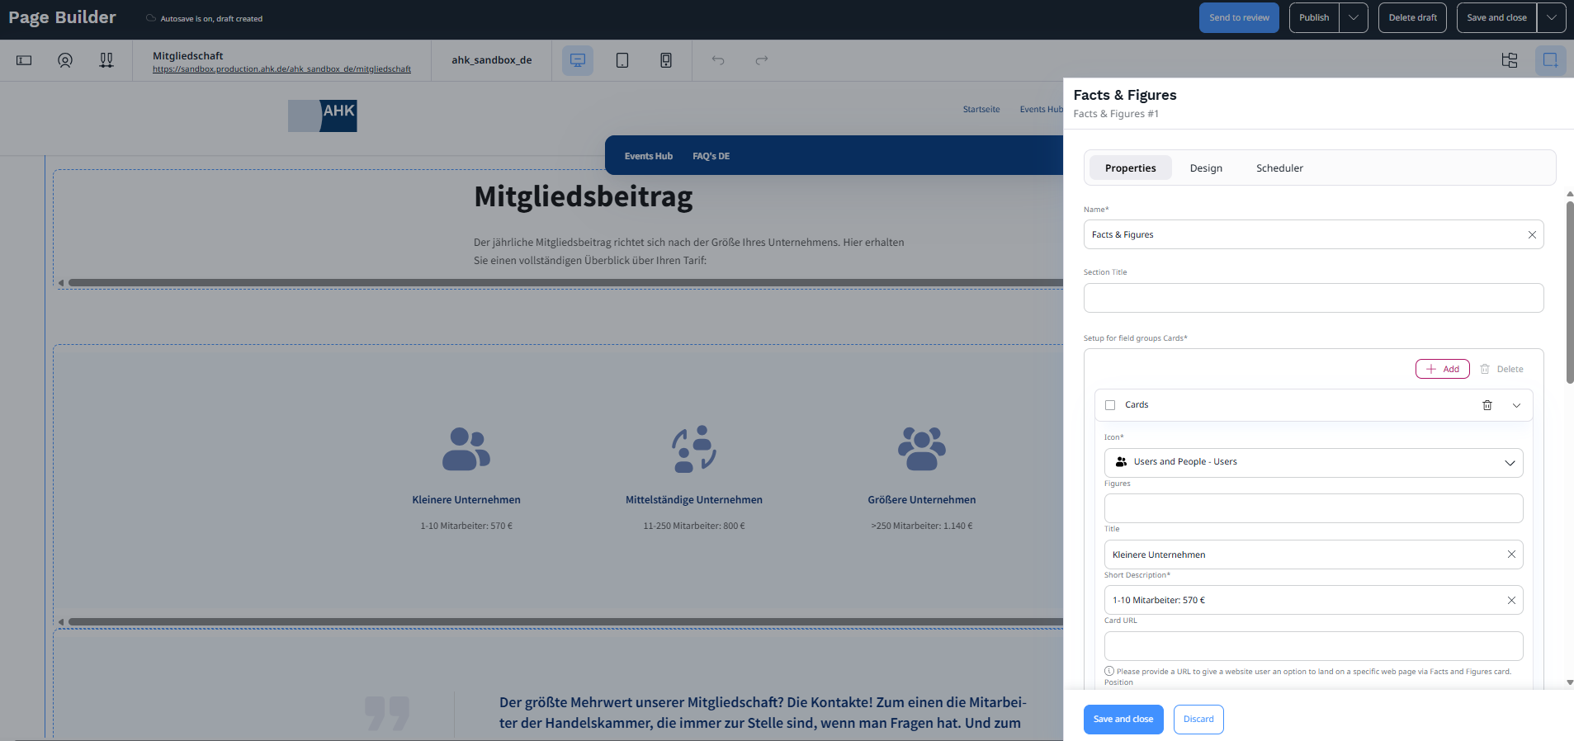Open the page structure tree icon
The image size is (1574, 741).
tap(1510, 60)
